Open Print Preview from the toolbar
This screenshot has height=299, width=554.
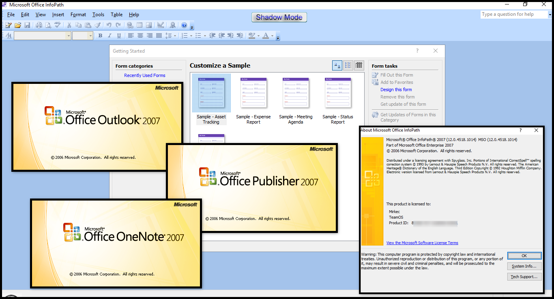[x=48, y=25]
